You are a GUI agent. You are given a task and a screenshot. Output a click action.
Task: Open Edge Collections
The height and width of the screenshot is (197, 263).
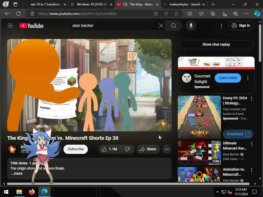point(213,14)
